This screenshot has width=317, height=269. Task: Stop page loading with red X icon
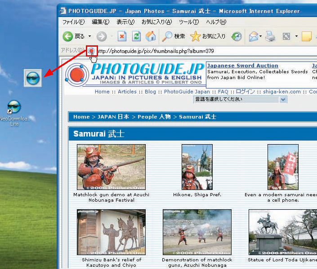(122, 36)
